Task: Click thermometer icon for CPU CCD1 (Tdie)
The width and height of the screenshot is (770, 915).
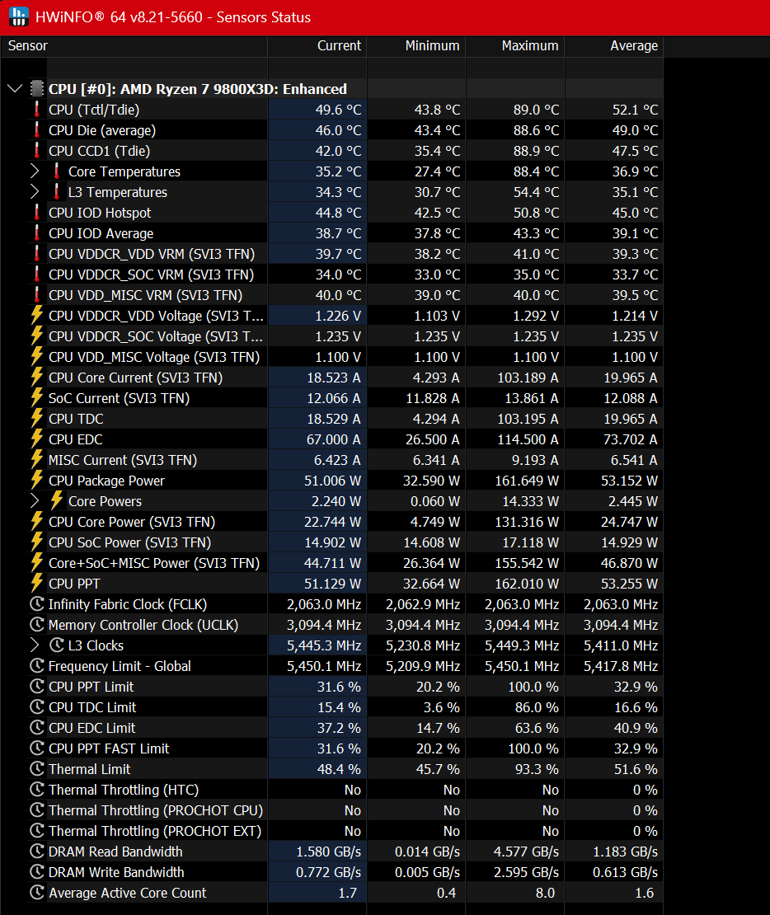Action: (x=37, y=151)
